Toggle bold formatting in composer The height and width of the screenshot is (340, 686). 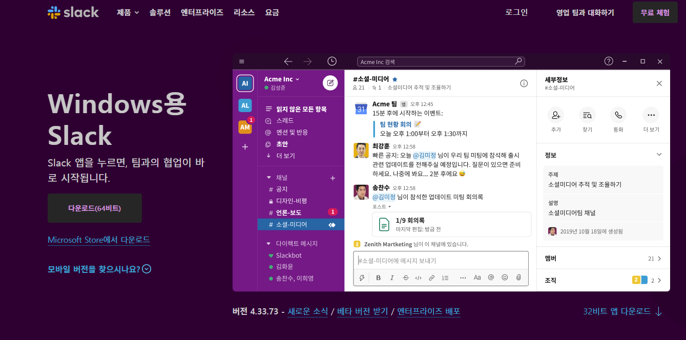[378, 278]
